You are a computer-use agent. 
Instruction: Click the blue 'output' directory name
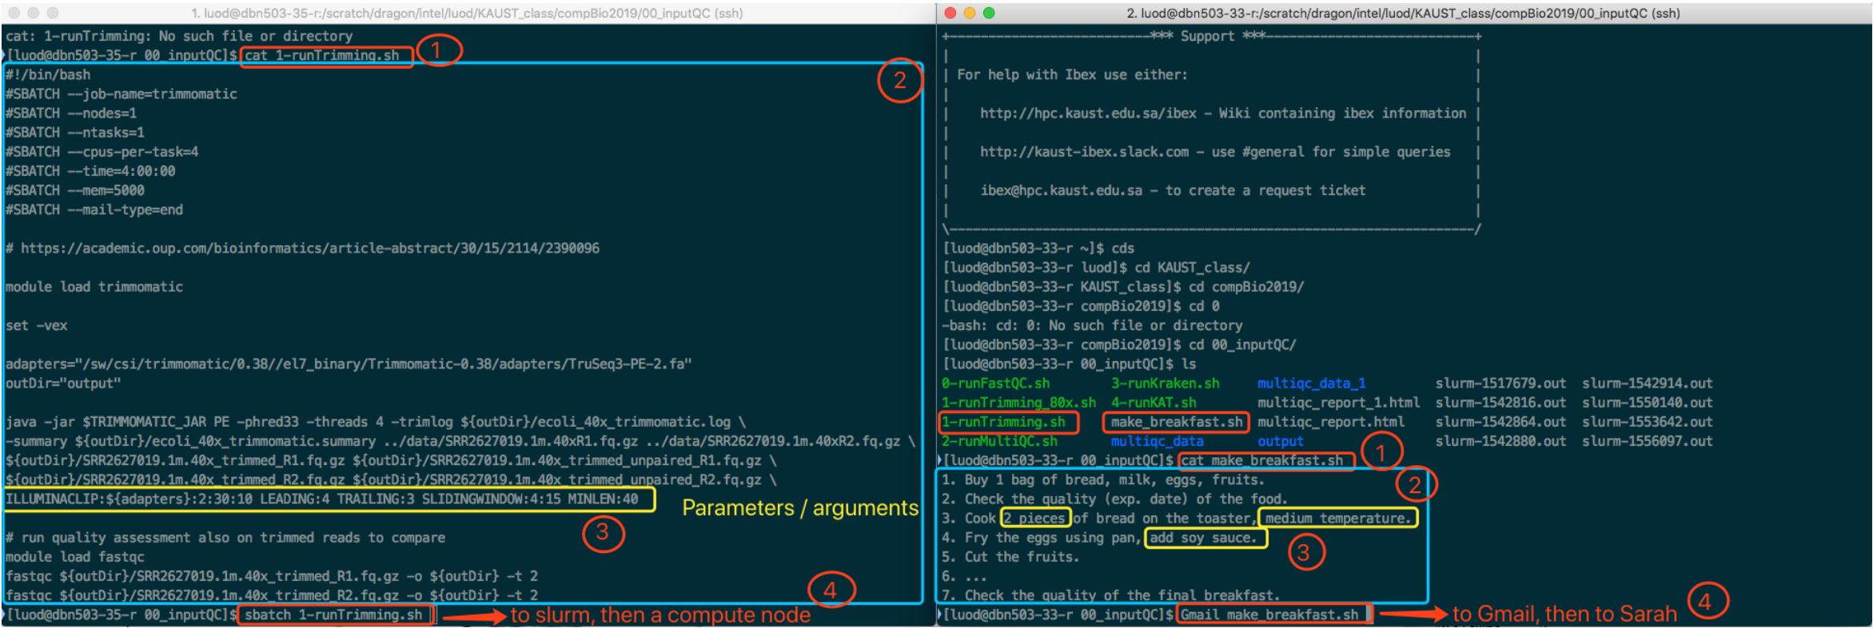(x=1281, y=441)
